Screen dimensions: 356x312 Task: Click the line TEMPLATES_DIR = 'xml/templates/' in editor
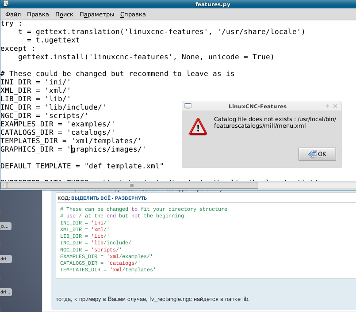click(x=71, y=141)
